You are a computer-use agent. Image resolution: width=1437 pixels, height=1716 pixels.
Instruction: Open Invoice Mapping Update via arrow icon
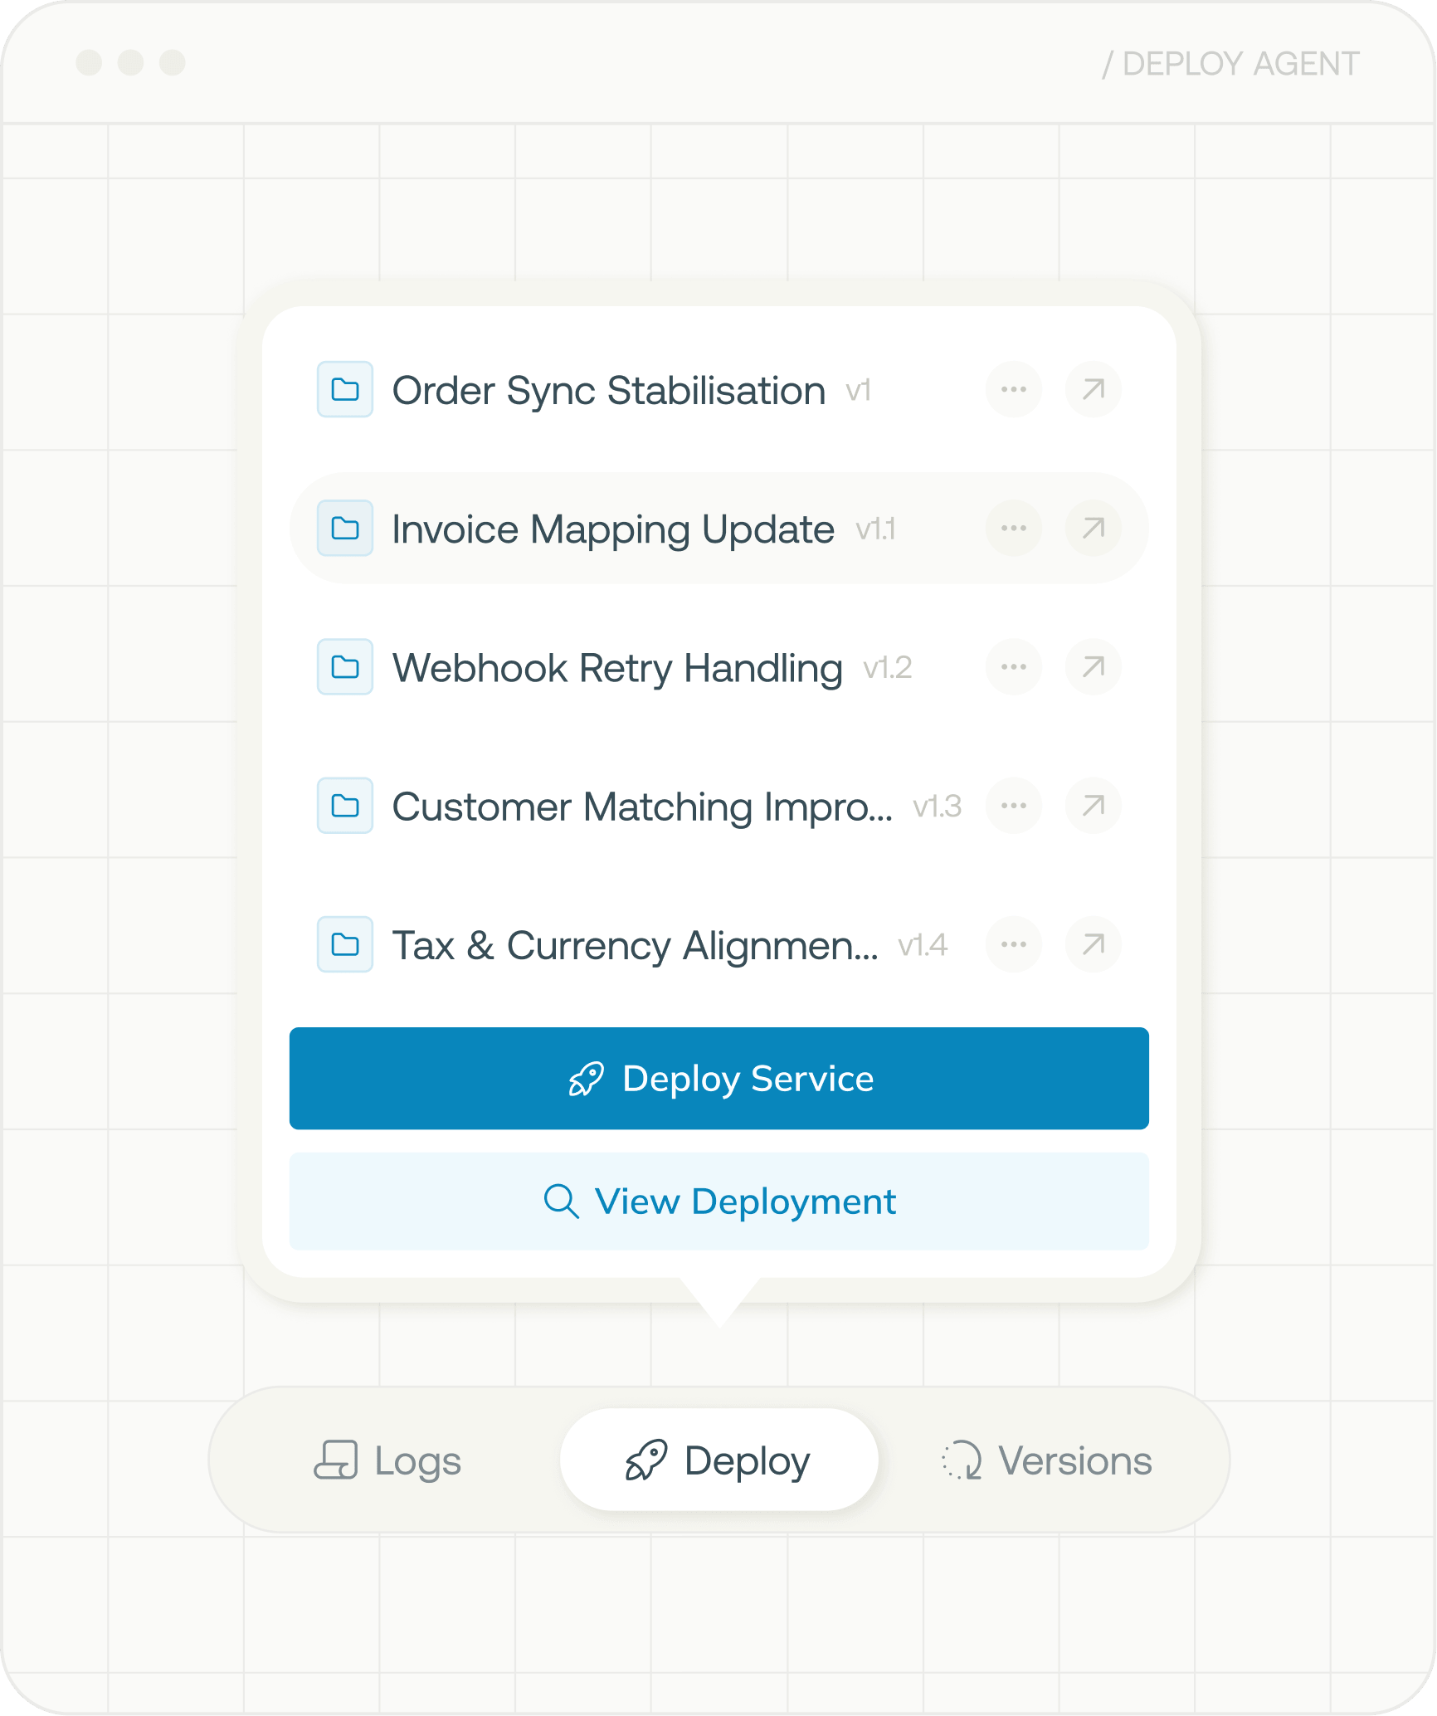click(x=1093, y=528)
